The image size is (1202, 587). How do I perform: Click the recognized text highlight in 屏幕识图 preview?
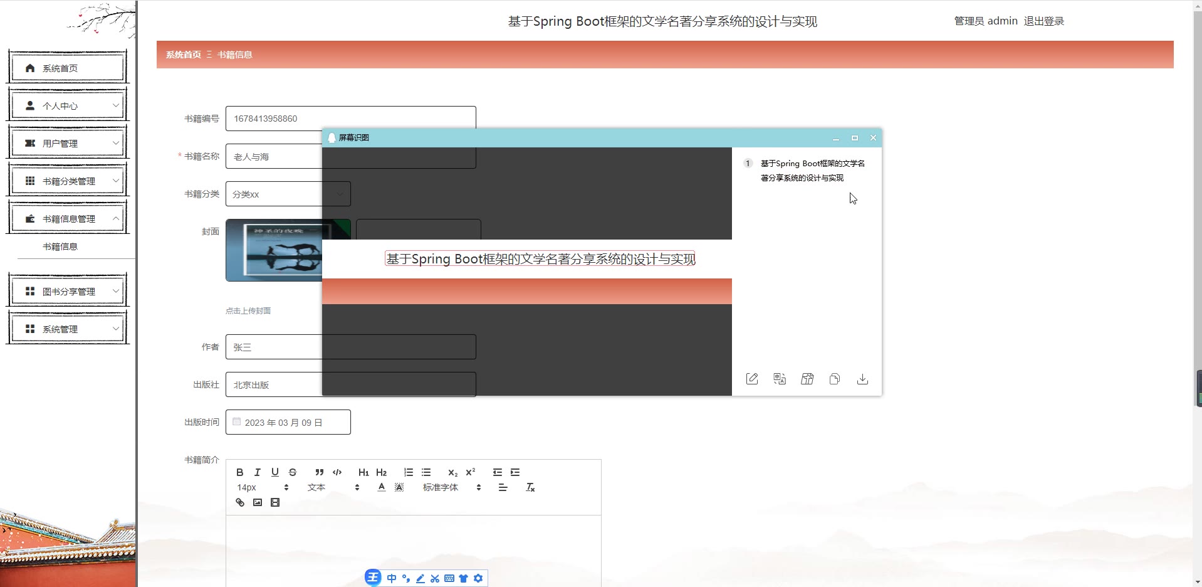(540, 259)
